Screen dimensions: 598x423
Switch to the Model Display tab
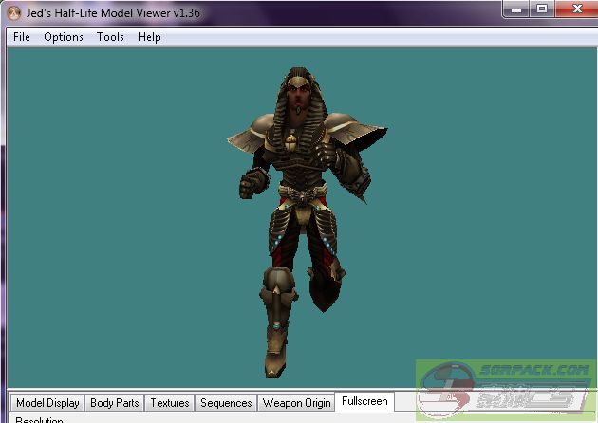[47, 403]
